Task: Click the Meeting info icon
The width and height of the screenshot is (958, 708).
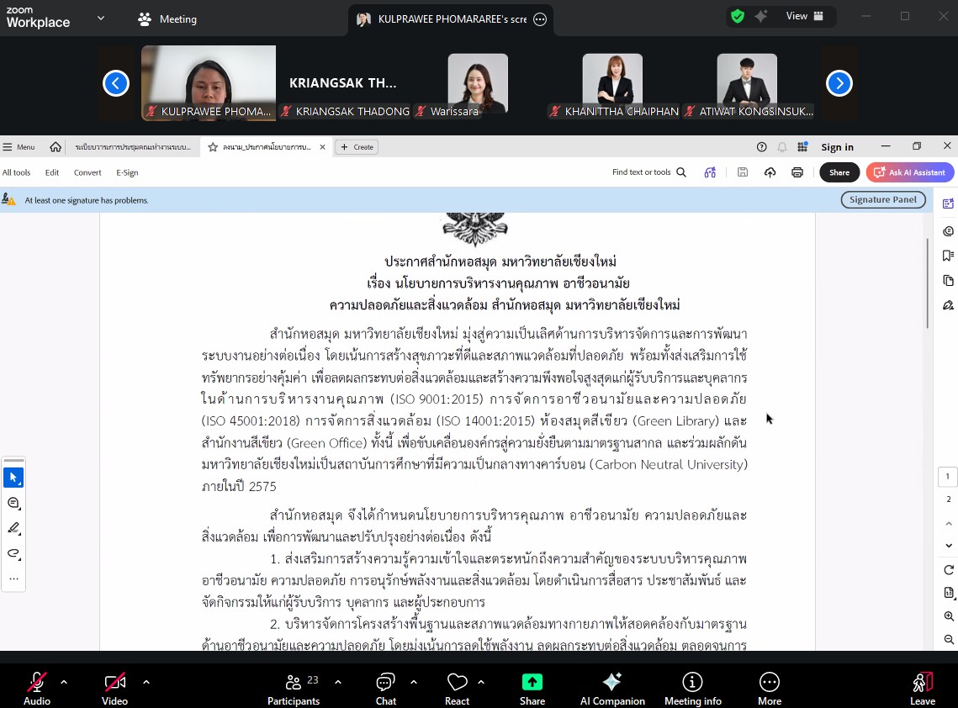Action: coord(692,688)
